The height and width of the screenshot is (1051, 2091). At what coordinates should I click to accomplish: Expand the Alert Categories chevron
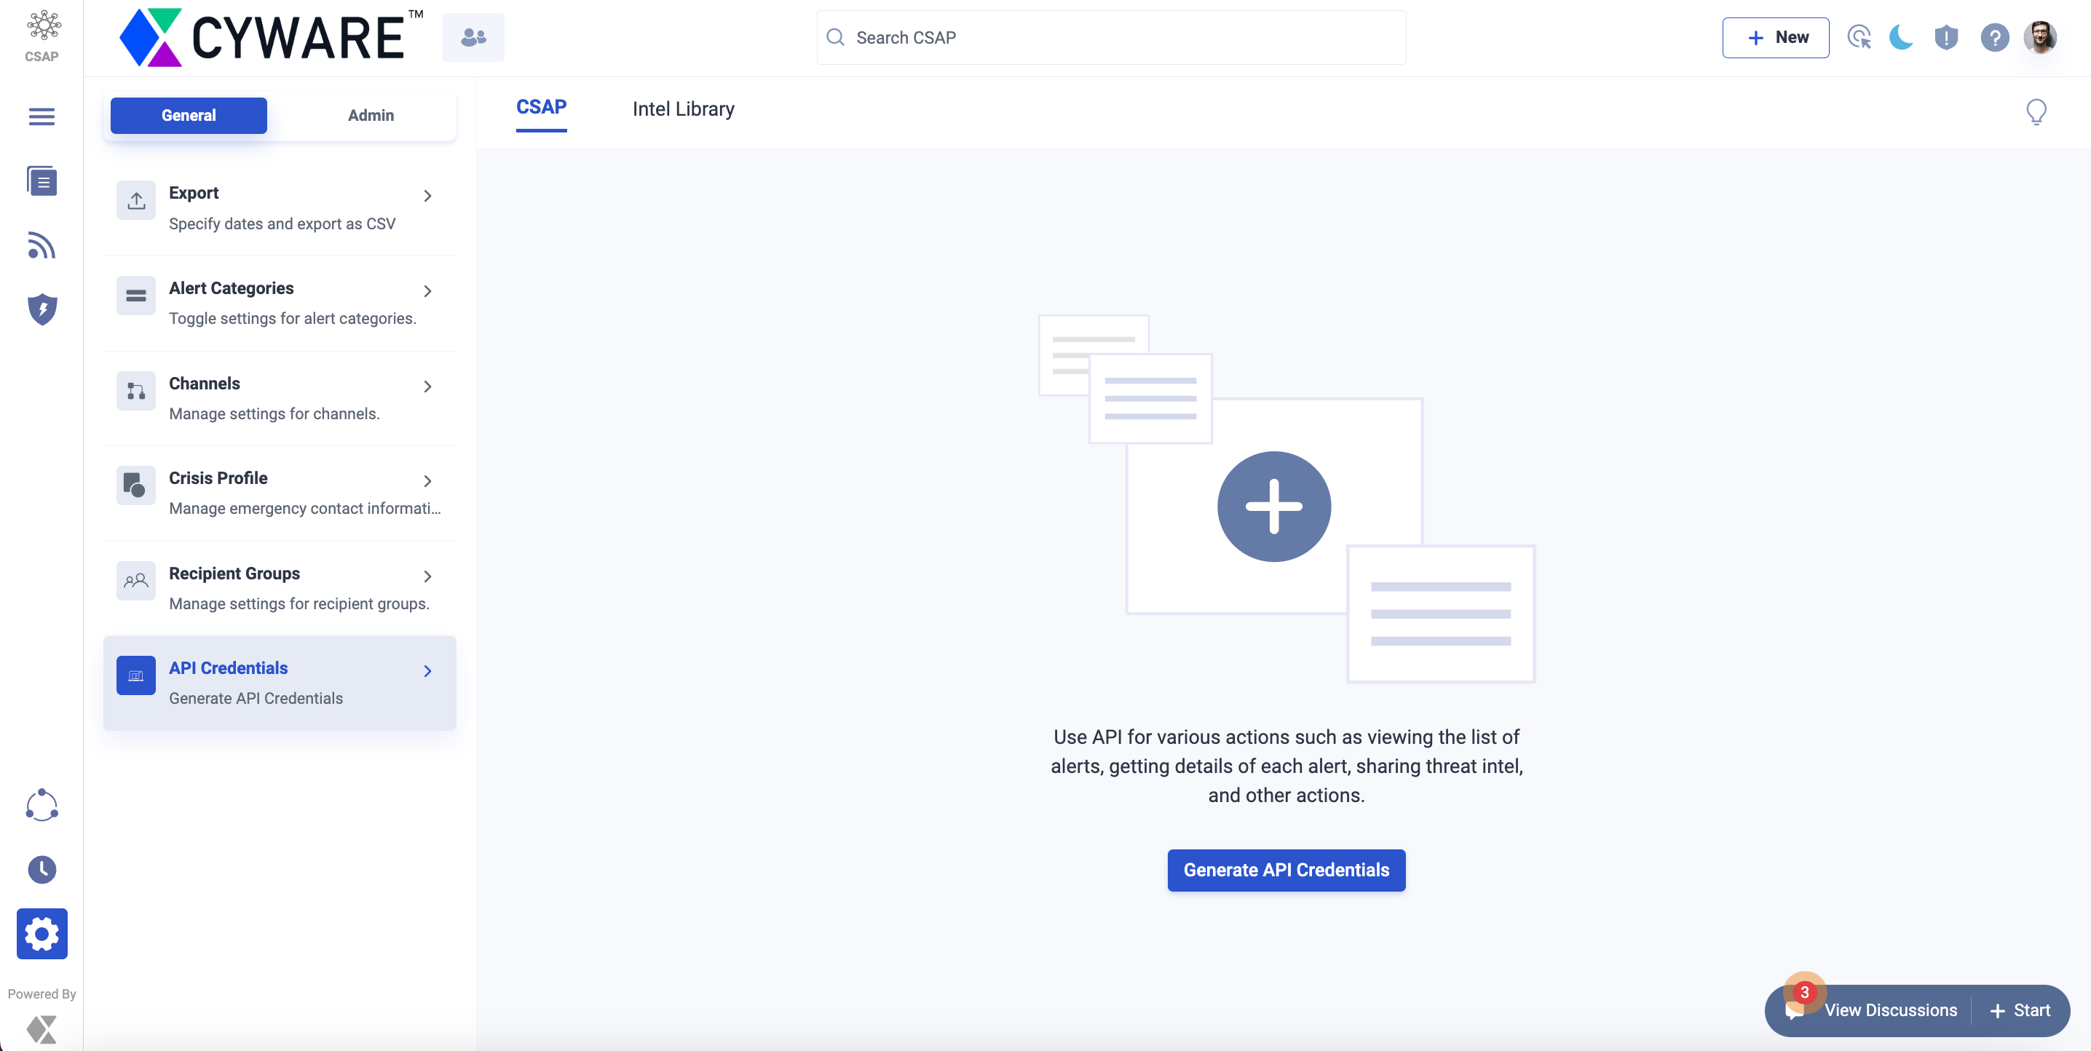point(428,290)
